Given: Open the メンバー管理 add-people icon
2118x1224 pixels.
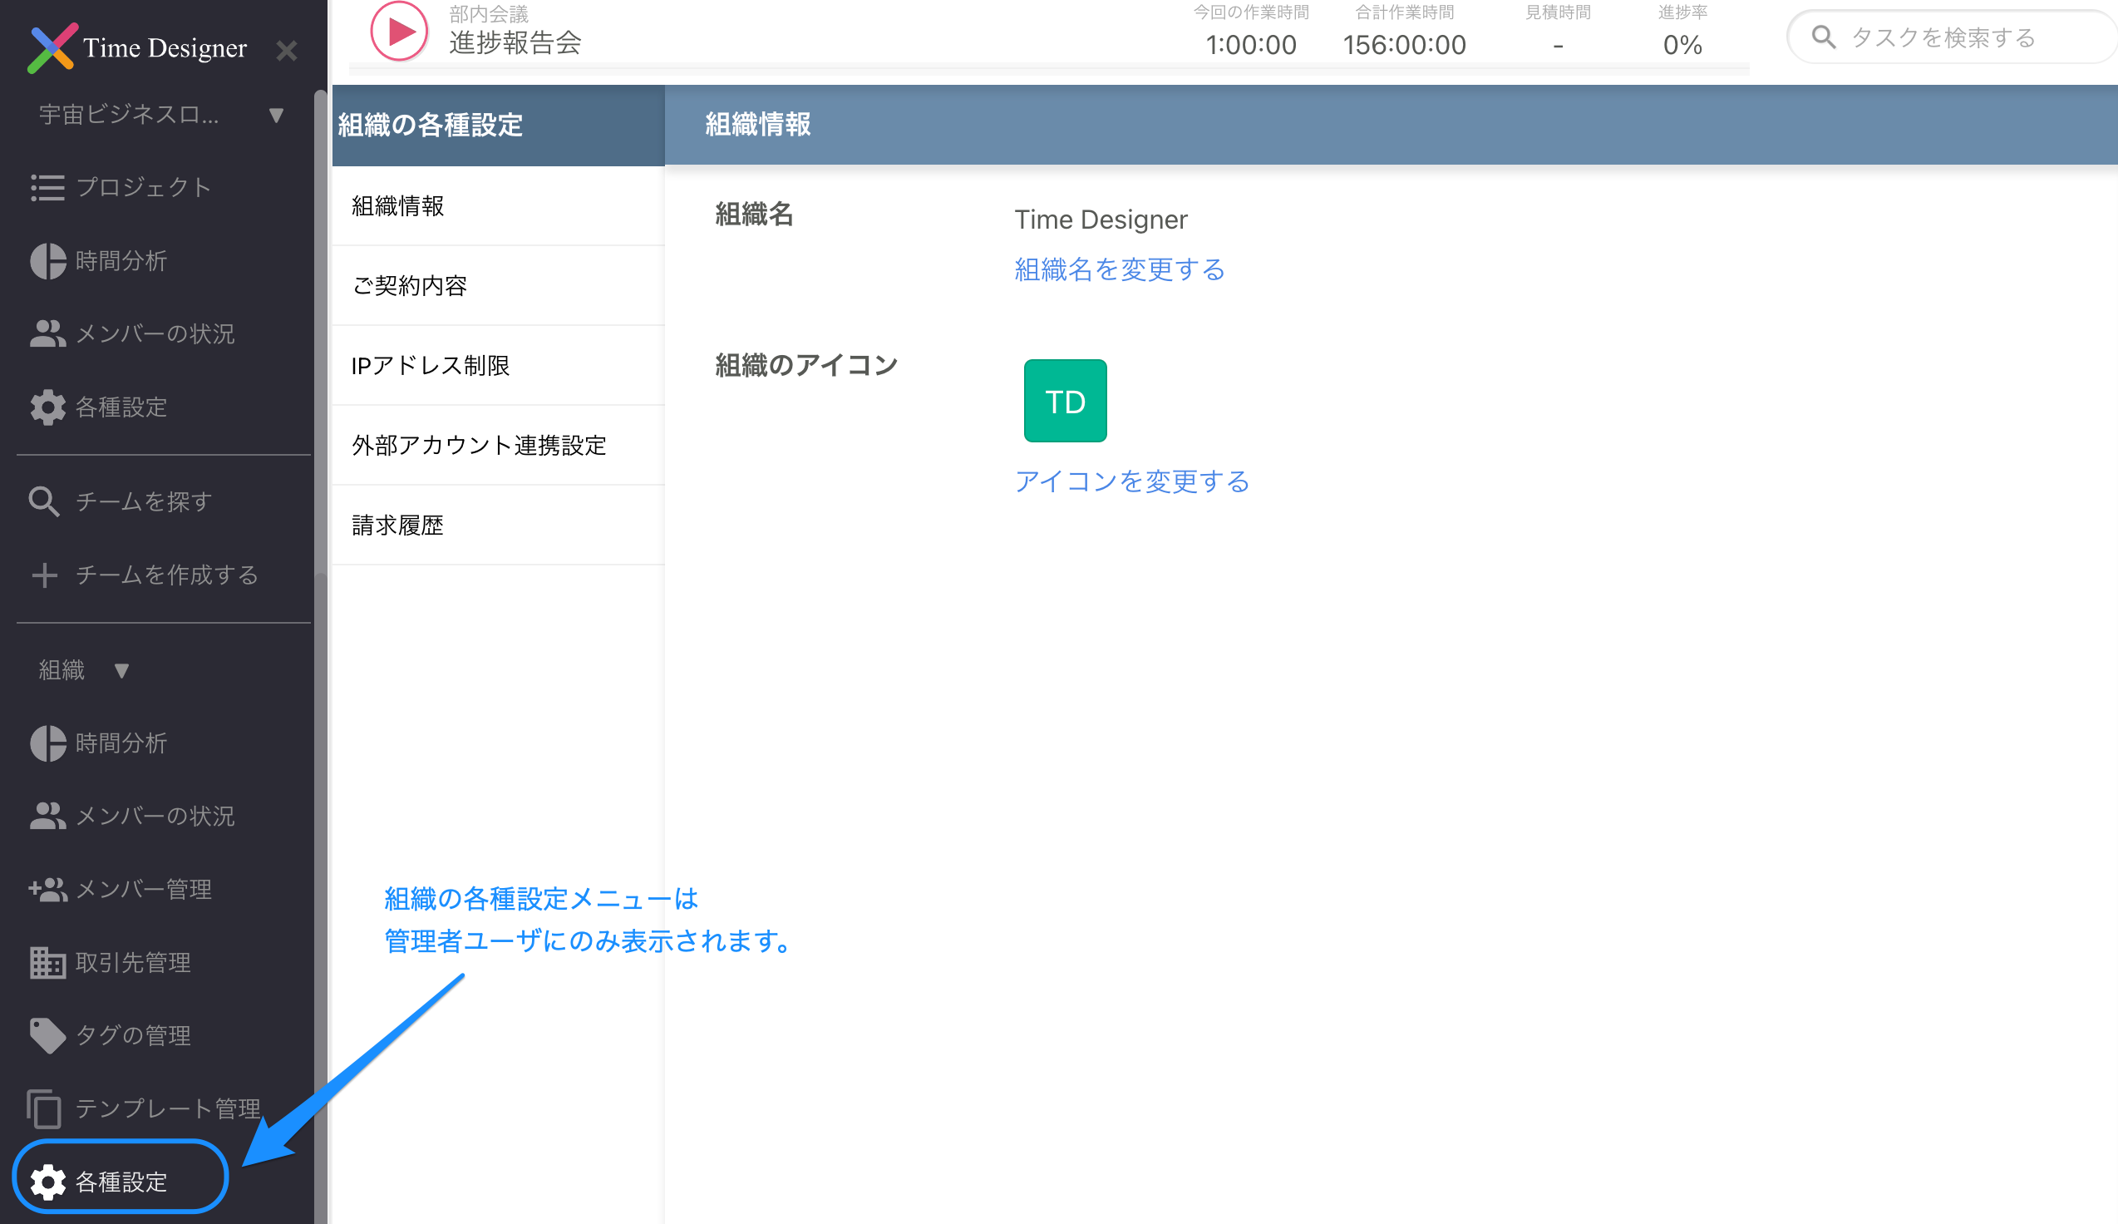Looking at the screenshot, I should 47,890.
